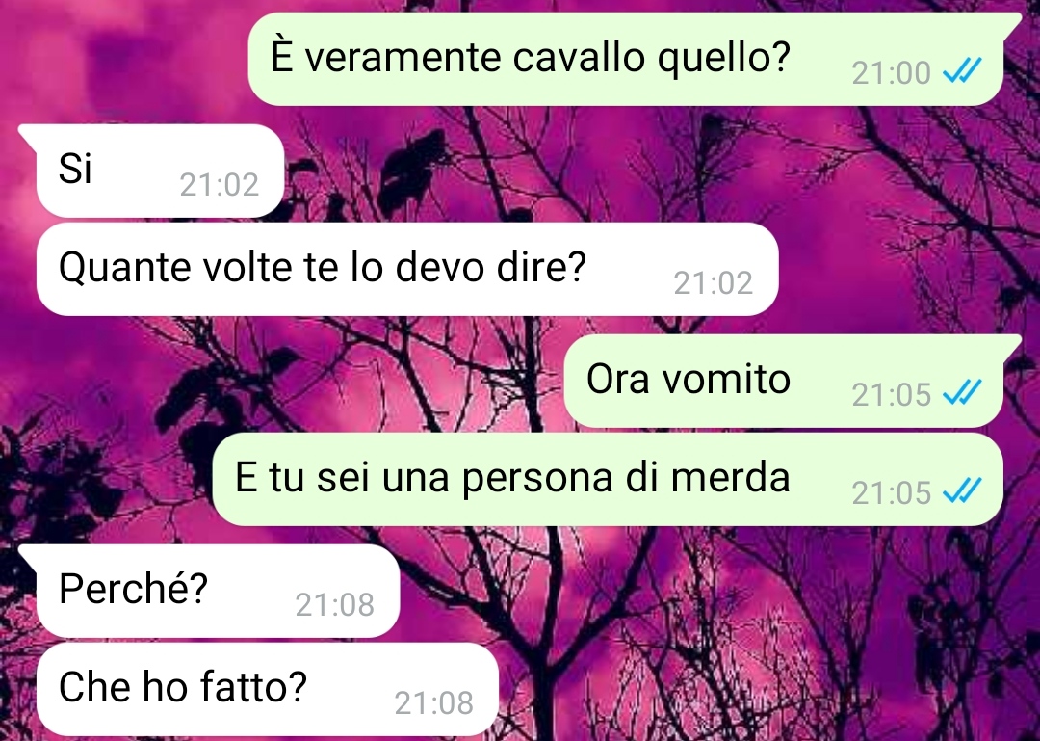This screenshot has height=741, width=1040.
Task: Tap the blue read checkmarks at 21:00
Action: tap(962, 70)
